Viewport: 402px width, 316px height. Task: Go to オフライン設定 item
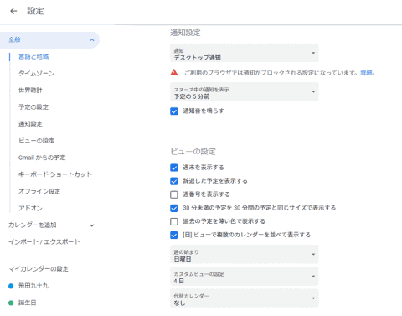39,191
